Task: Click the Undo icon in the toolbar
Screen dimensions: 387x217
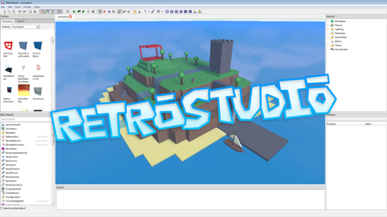Action: pyautogui.click(x=19, y=11)
